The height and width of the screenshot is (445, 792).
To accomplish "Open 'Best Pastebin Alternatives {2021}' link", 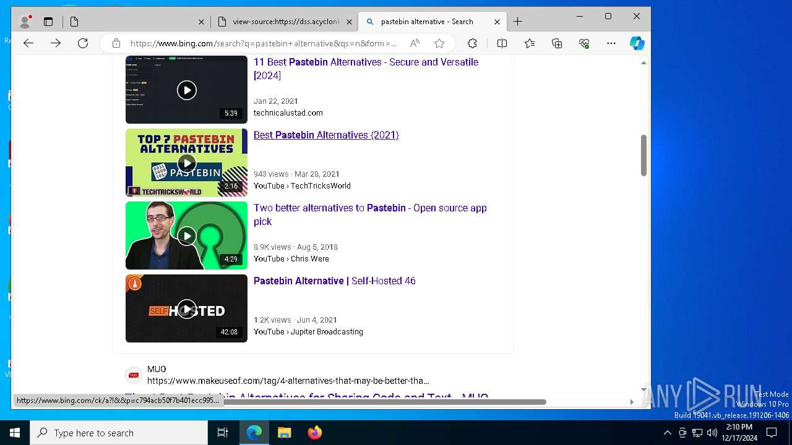I will 326,135.
